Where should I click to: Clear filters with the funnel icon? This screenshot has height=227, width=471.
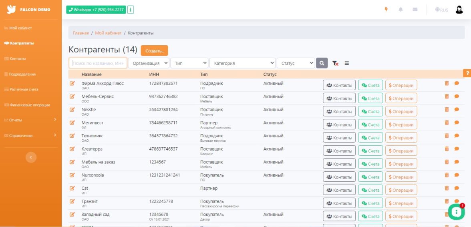click(335, 63)
